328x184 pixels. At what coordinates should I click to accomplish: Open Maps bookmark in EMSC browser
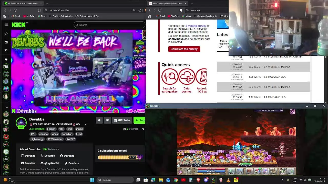186,16
